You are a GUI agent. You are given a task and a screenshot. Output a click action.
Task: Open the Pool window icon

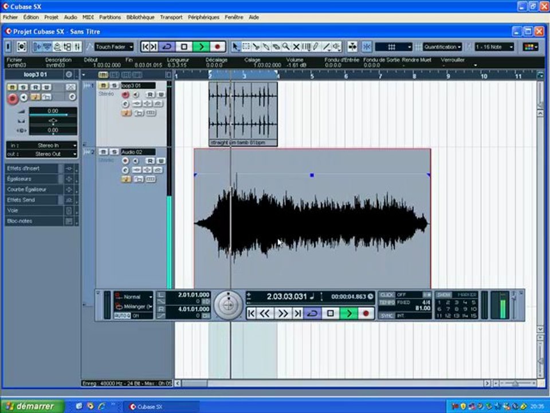click(67, 46)
